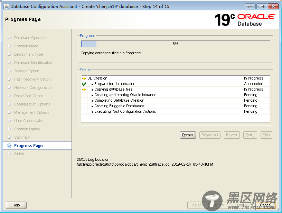This screenshot has height=213, width=282.
Task: Select Deployment Type step
Action: [x=29, y=54]
